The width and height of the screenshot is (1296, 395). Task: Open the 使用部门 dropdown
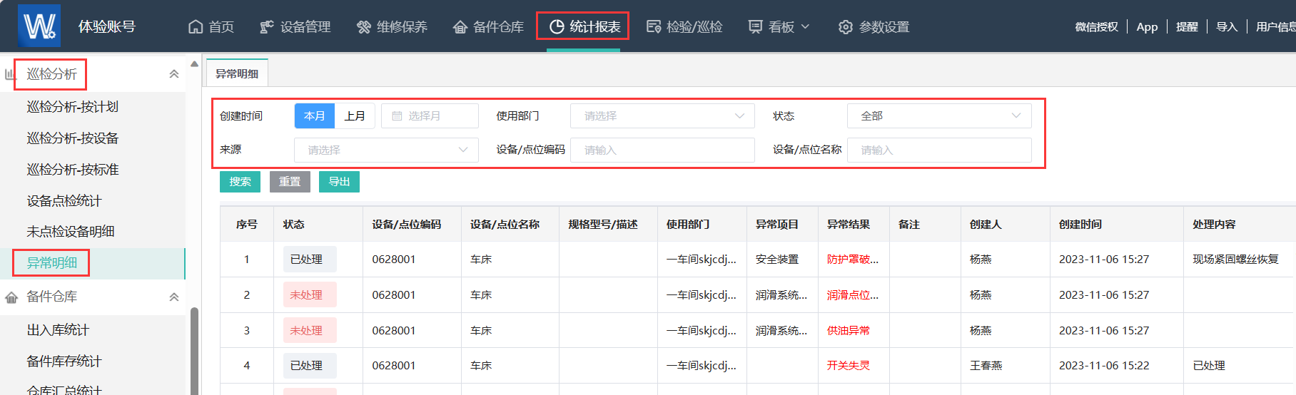click(662, 116)
